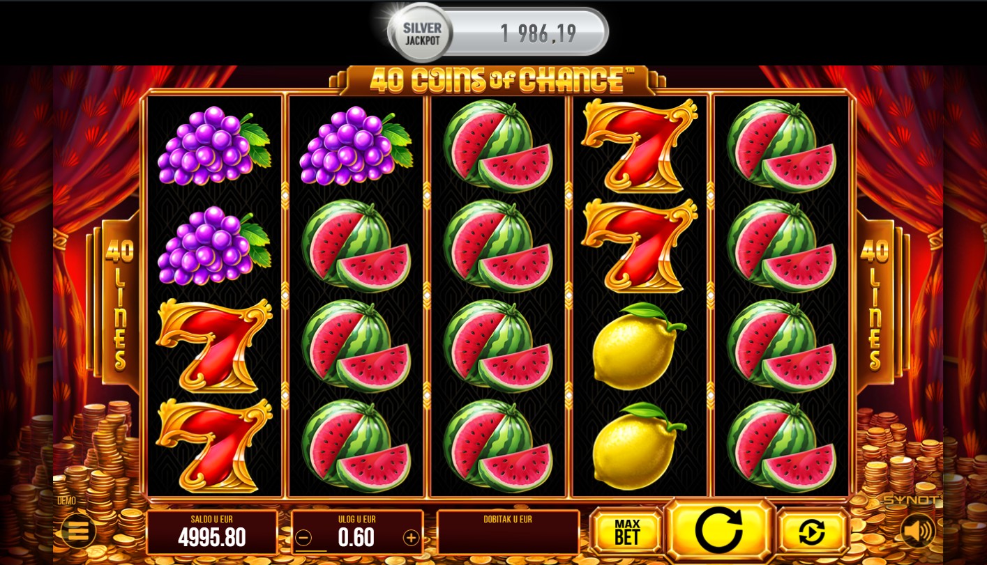The height and width of the screenshot is (565, 987).
Task: Decrease bet with the minus icon
Action: click(x=303, y=538)
